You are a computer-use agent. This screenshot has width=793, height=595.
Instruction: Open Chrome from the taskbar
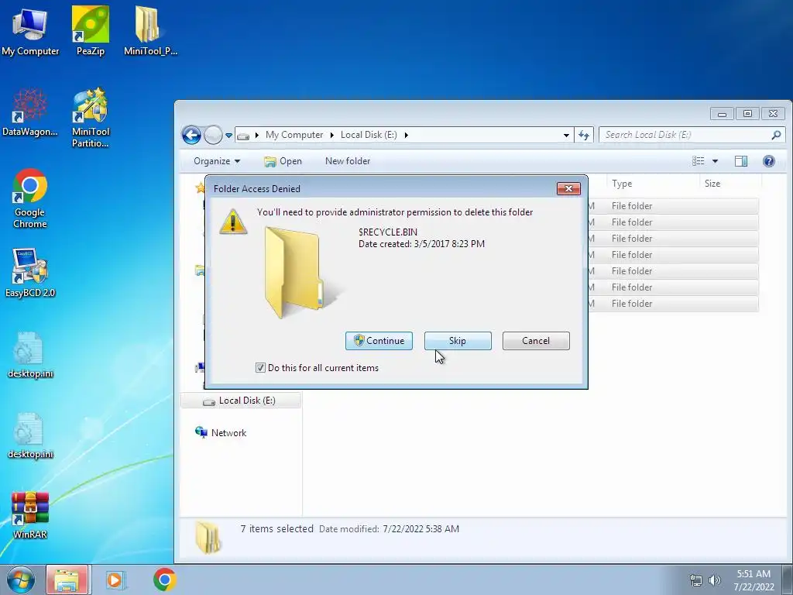click(x=164, y=580)
